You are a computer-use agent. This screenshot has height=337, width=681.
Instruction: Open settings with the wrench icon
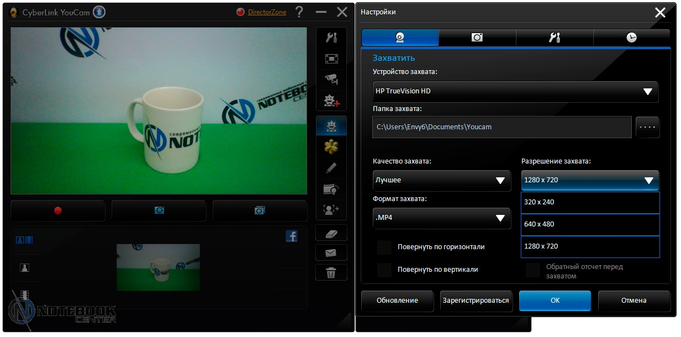click(331, 38)
